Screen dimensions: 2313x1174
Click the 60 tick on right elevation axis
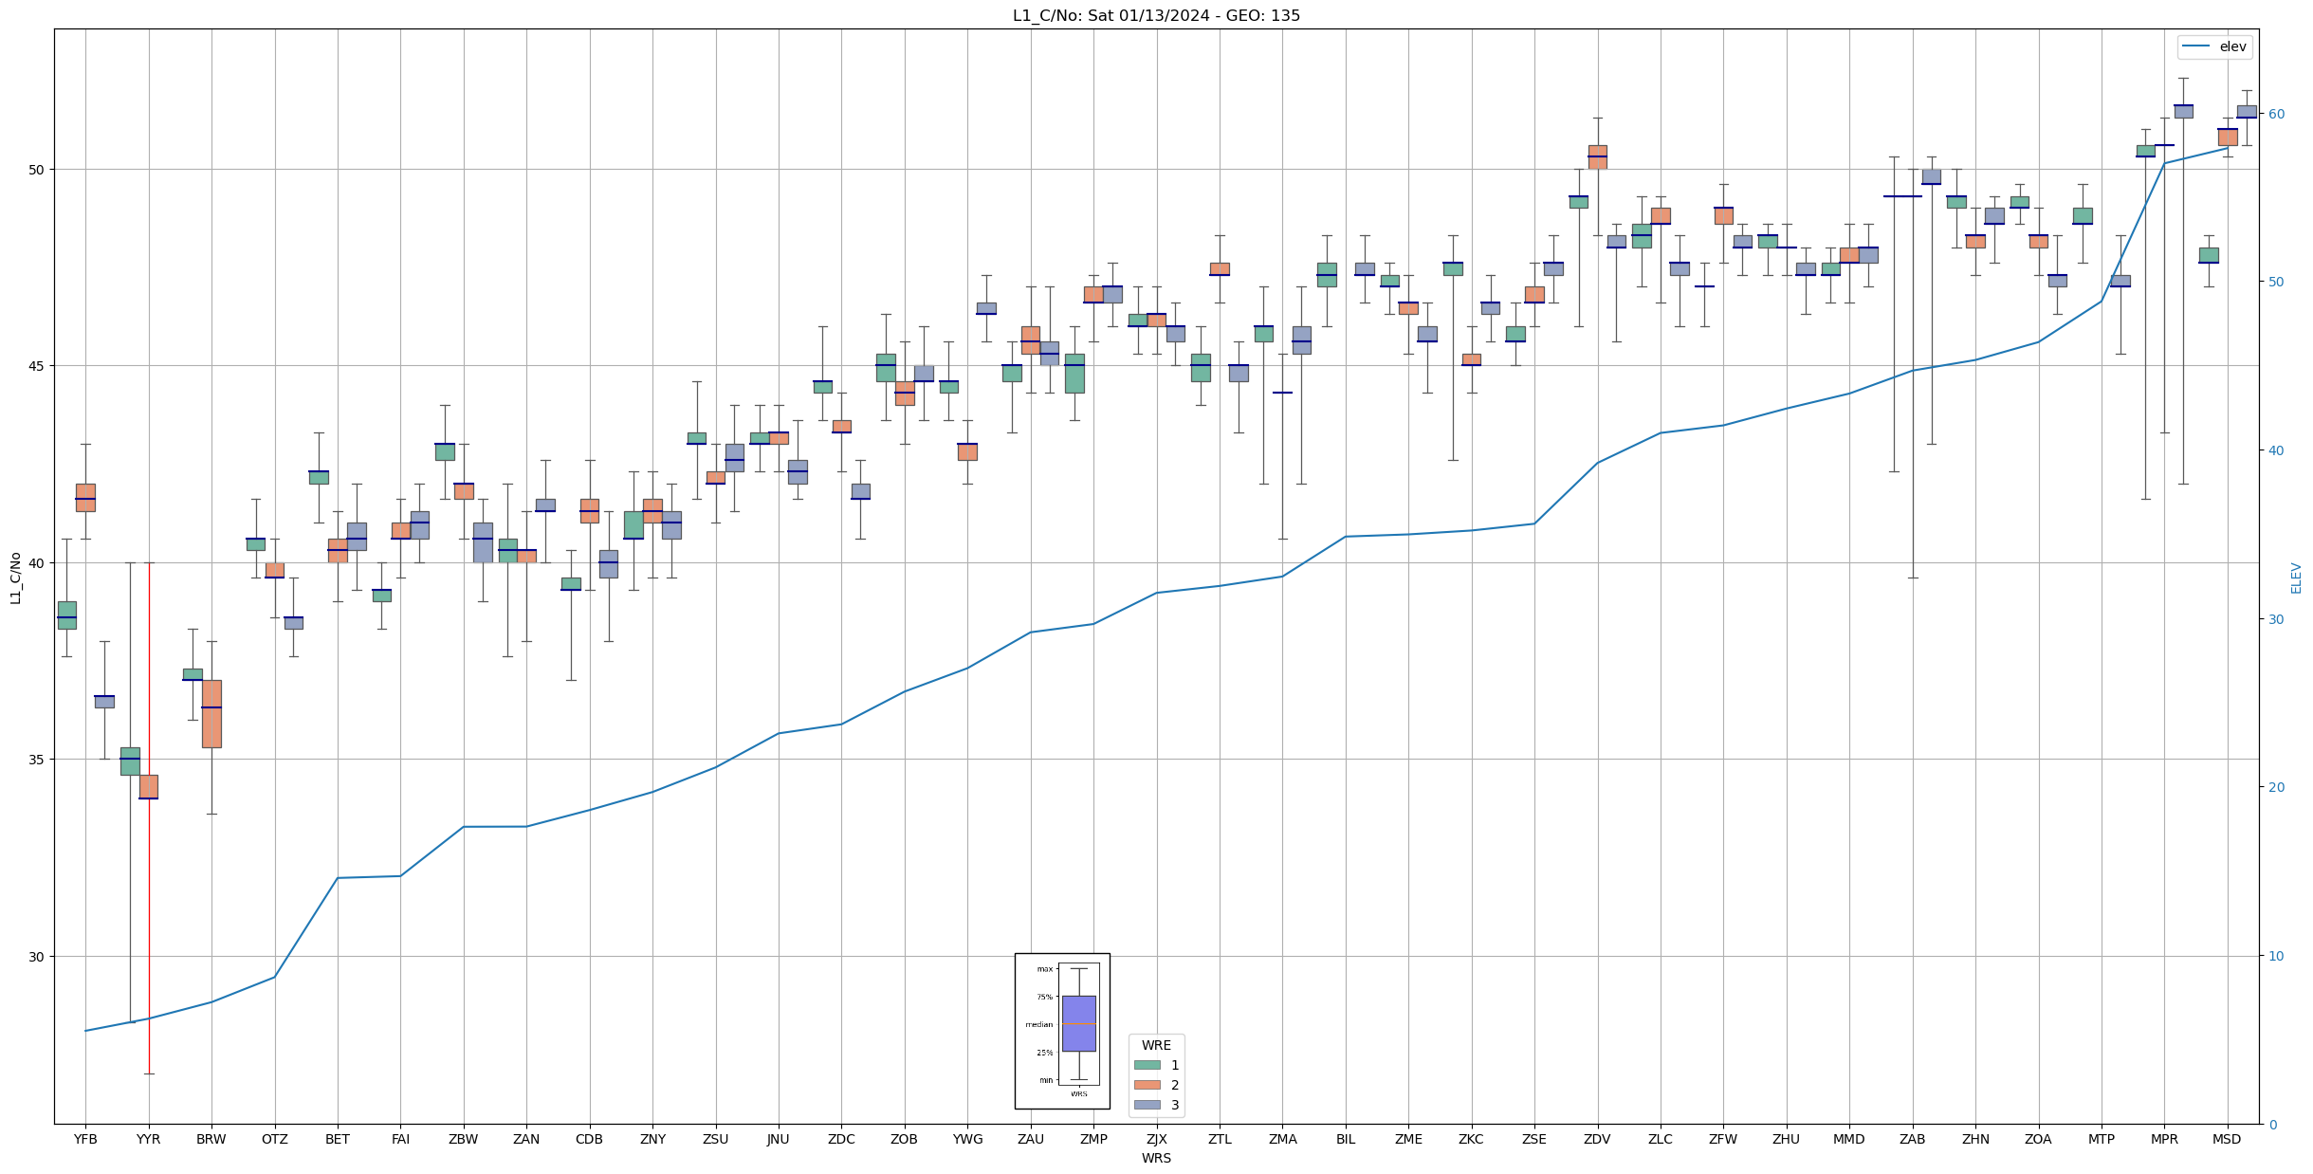(x=2275, y=114)
